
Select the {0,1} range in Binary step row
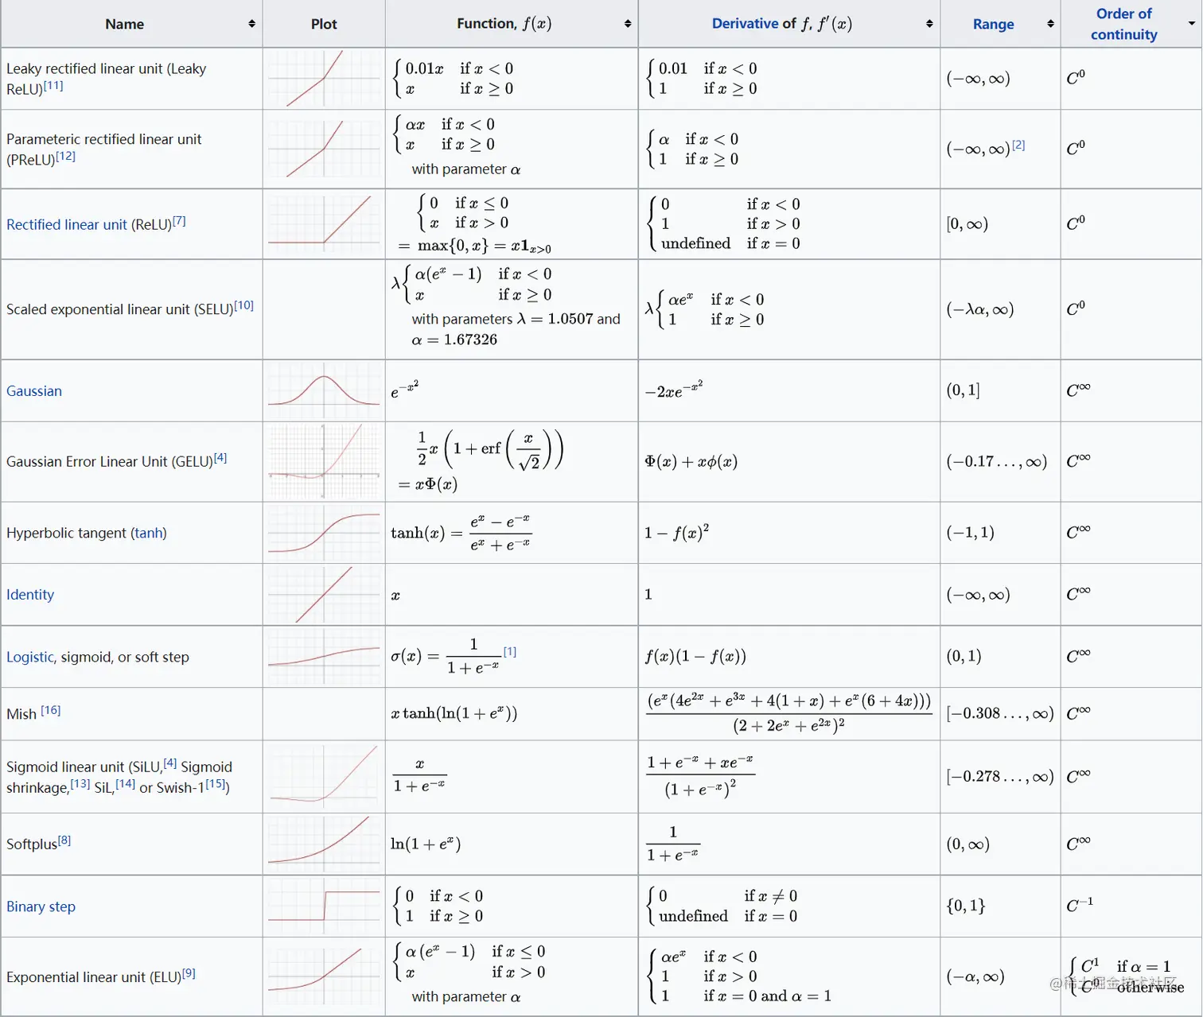tap(966, 906)
